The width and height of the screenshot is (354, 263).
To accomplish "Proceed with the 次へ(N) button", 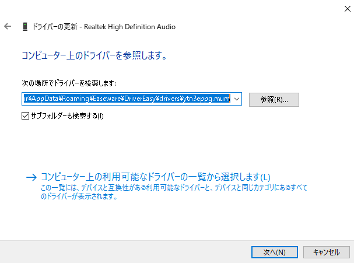I will (274, 252).
